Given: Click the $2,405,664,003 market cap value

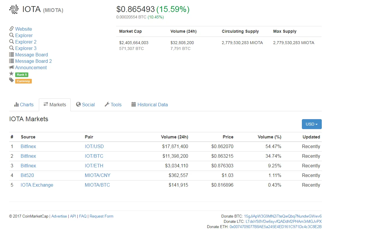Looking at the screenshot, I should pyautogui.click(x=134, y=43).
